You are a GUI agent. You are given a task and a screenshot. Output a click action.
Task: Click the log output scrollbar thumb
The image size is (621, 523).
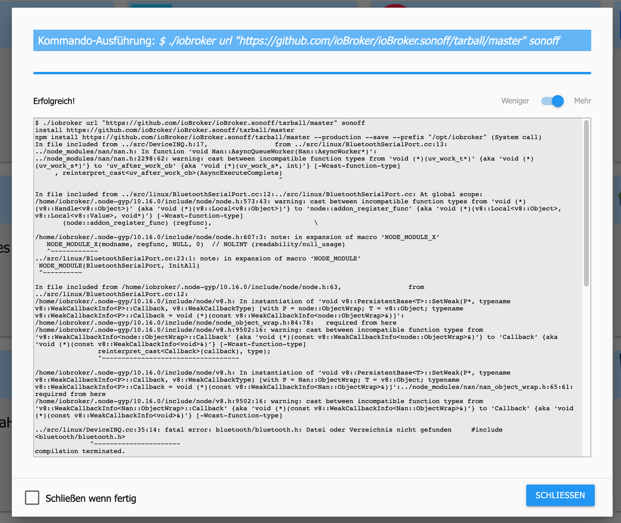(586, 203)
